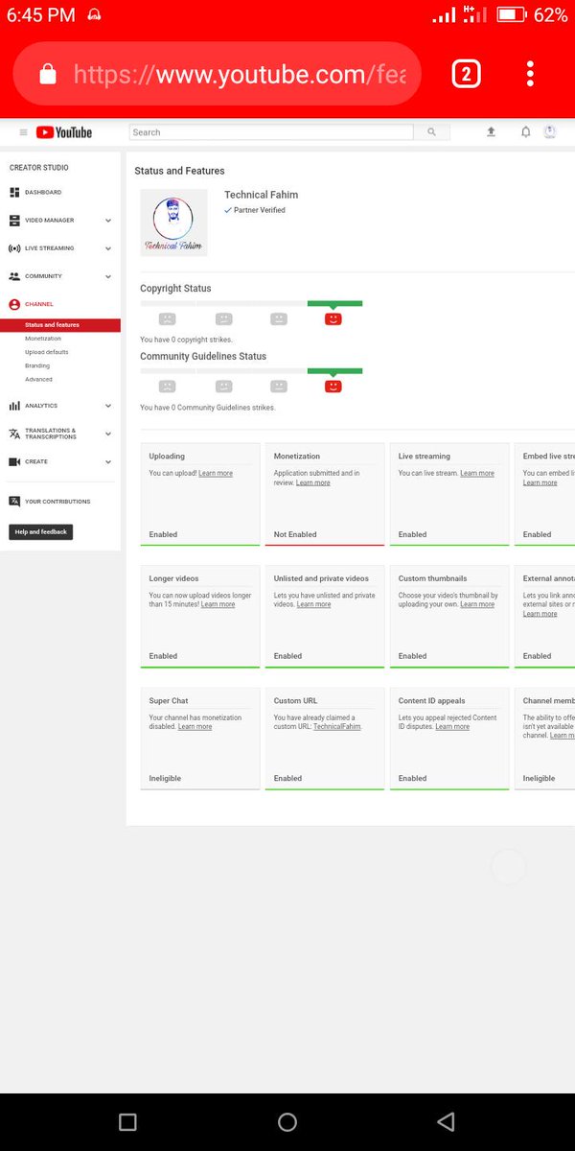
Task: Open Advanced in the Channel menu
Action: (38, 379)
